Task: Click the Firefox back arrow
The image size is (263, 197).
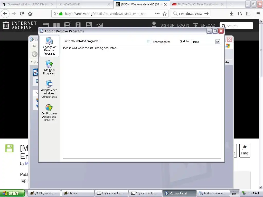Action: (5, 14)
